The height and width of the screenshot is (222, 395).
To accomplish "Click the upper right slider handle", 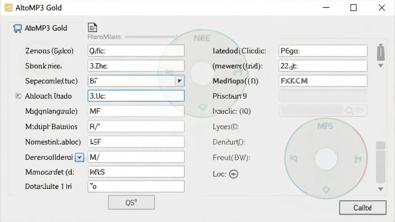I will 381,52.
